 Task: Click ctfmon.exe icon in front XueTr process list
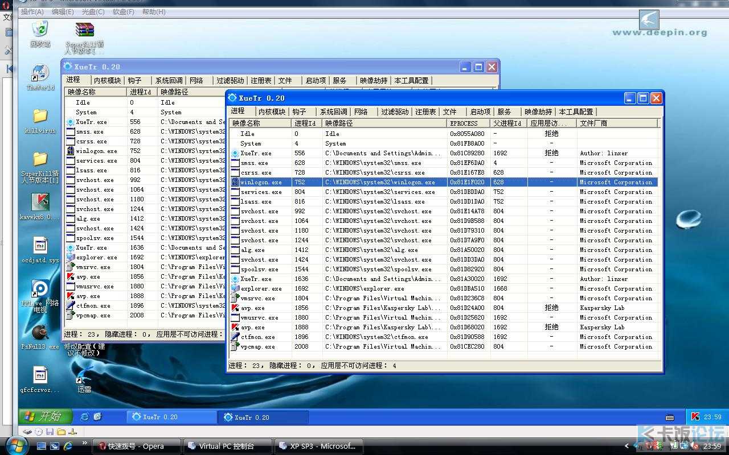coord(235,337)
